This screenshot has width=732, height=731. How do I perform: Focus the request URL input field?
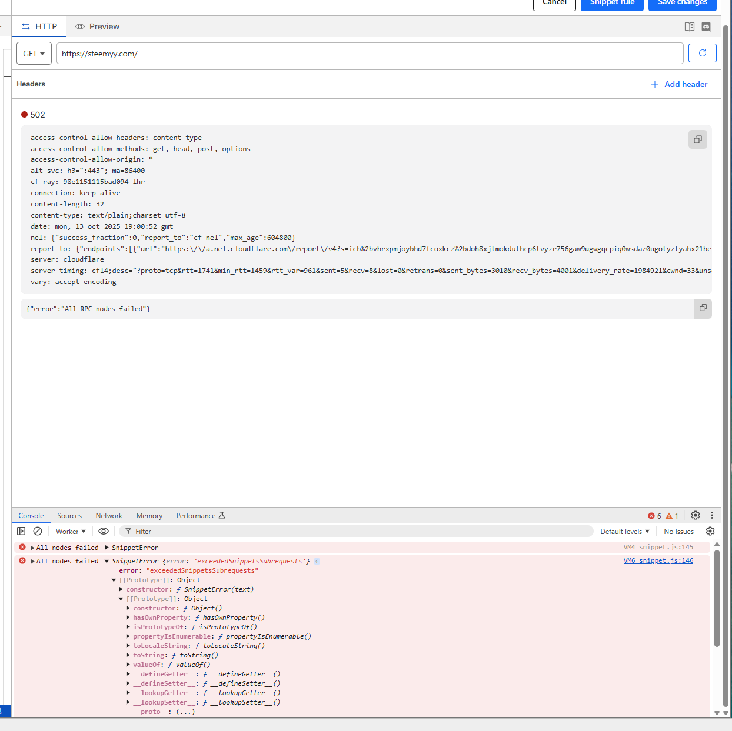[370, 54]
